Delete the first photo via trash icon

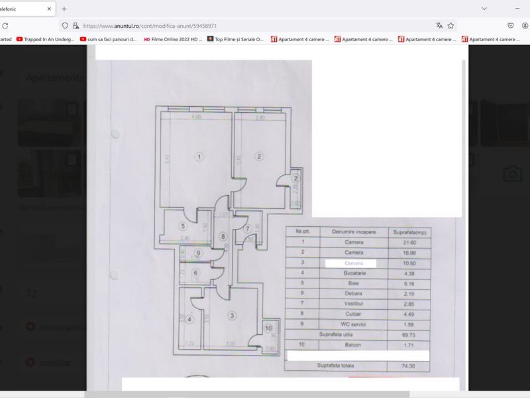coord(72,109)
